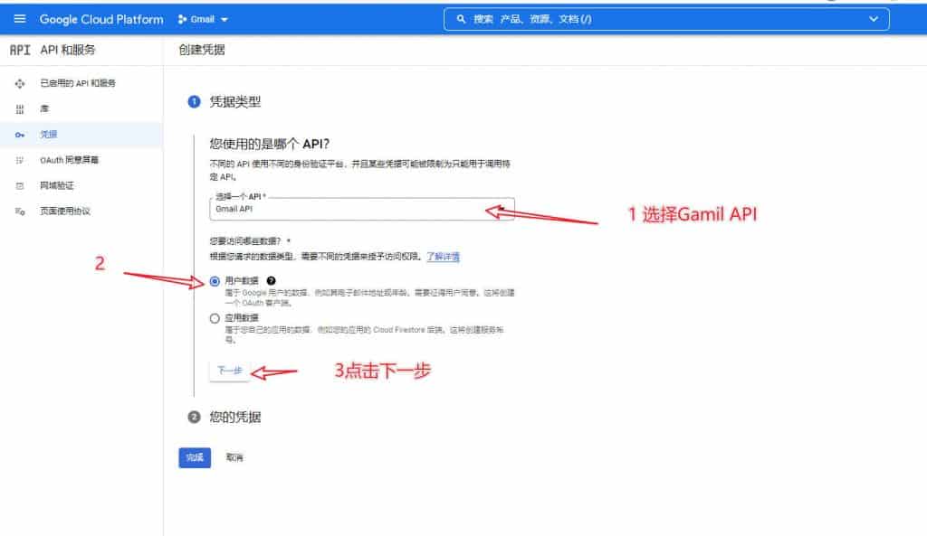Click the 已启用的 API 和服务 sidebar icon
The image size is (927, 536).
[20, 83]
